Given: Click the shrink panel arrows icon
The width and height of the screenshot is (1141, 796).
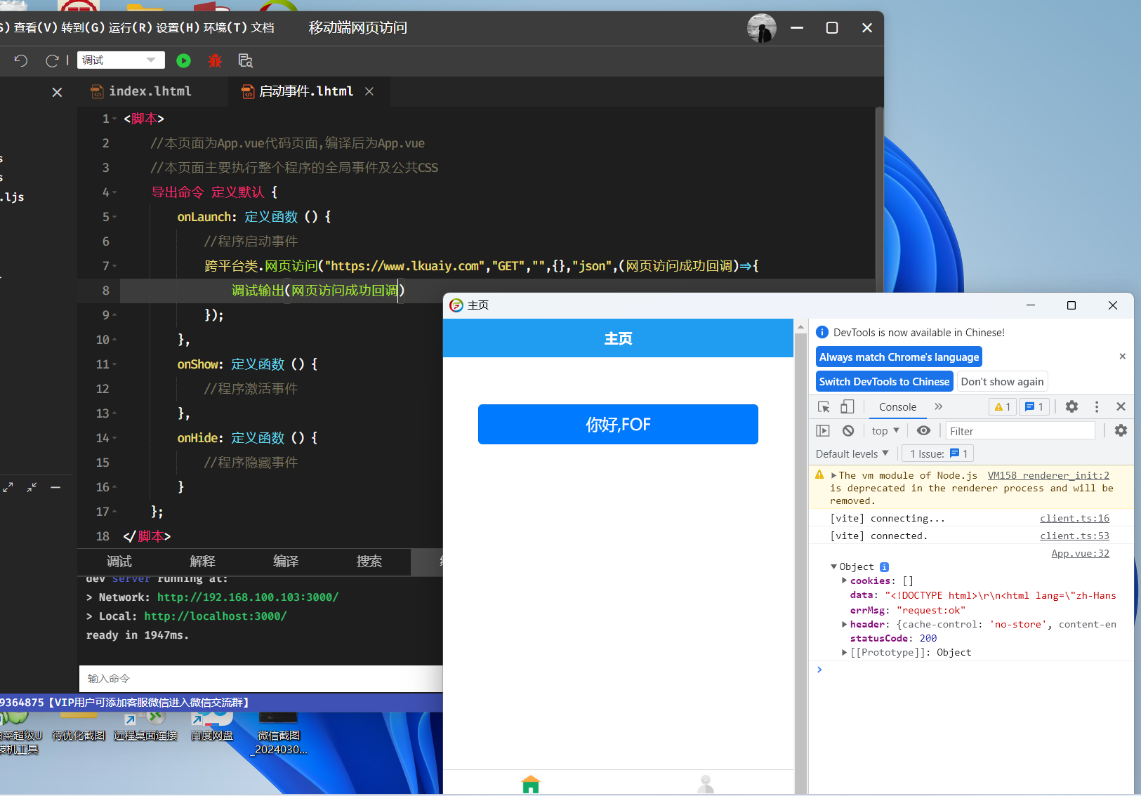Looking at the screenshot, I should (x=32, y=487).
